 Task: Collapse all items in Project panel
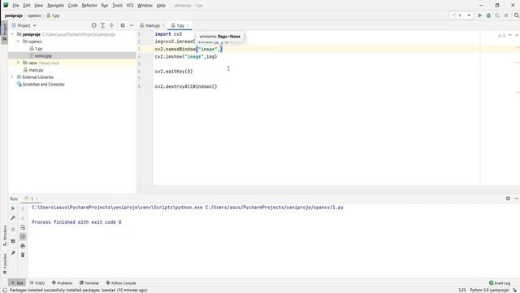coord(112,25)
